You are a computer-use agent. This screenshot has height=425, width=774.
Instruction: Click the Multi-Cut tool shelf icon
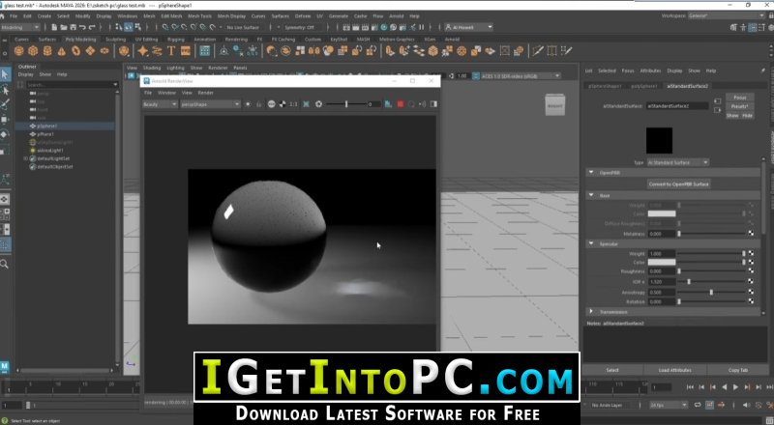pyautogui.click(x=538, y=51)
